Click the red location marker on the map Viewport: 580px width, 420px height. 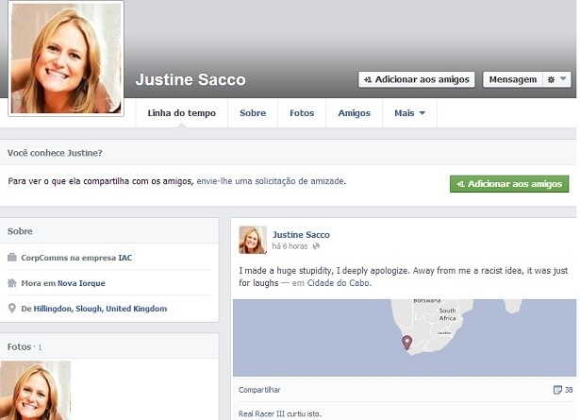coord(407,342)
